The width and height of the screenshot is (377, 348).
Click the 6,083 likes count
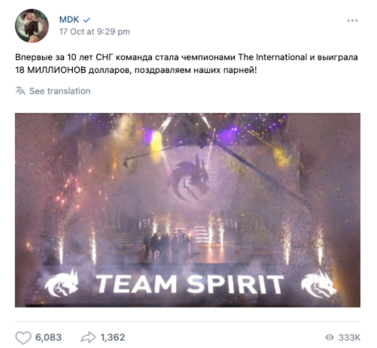coord(49,337)
